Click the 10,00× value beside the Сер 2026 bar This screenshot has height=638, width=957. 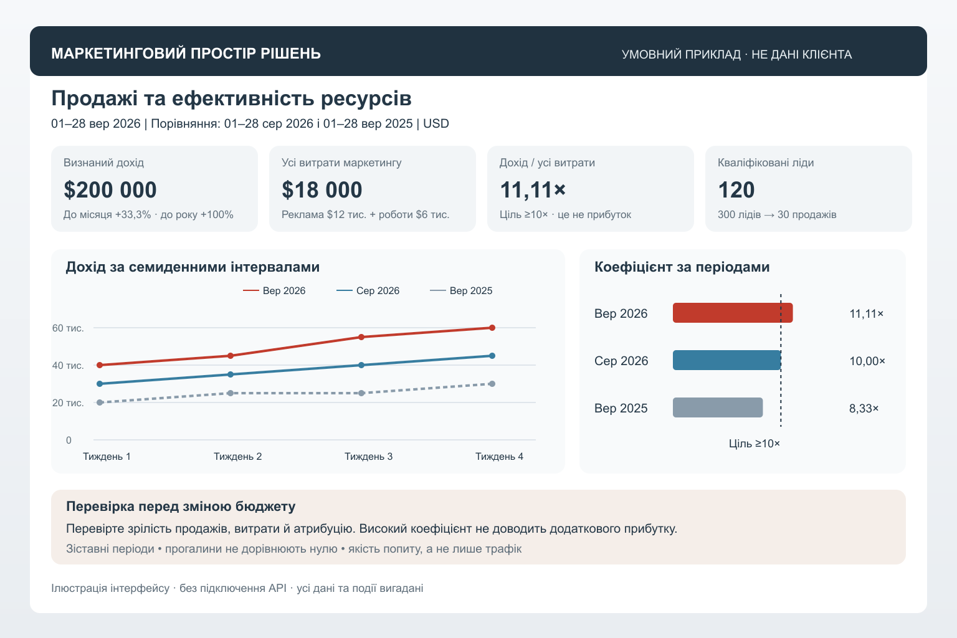[x=867, y=361]
